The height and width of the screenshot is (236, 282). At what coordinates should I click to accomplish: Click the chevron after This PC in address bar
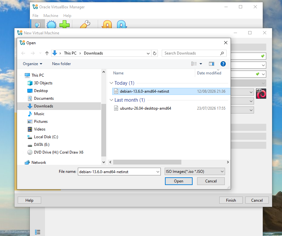[x=80, y=53]
